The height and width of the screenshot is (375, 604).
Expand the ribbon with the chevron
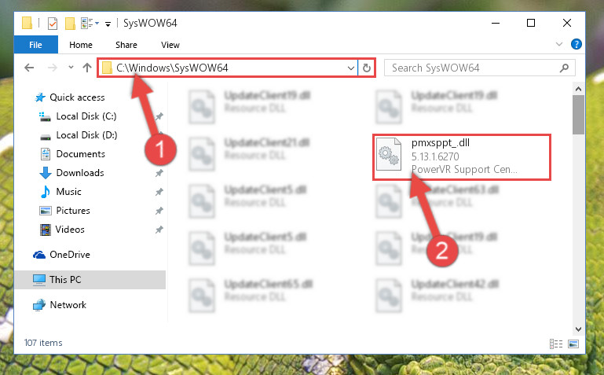click(x=559, y=44)
